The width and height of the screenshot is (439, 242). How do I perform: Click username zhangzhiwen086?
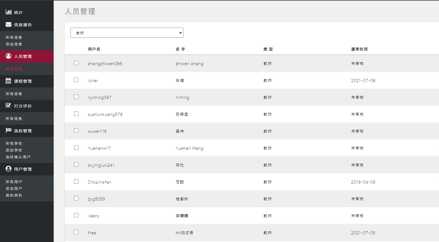pyautogui.click(x=105, y=64)
